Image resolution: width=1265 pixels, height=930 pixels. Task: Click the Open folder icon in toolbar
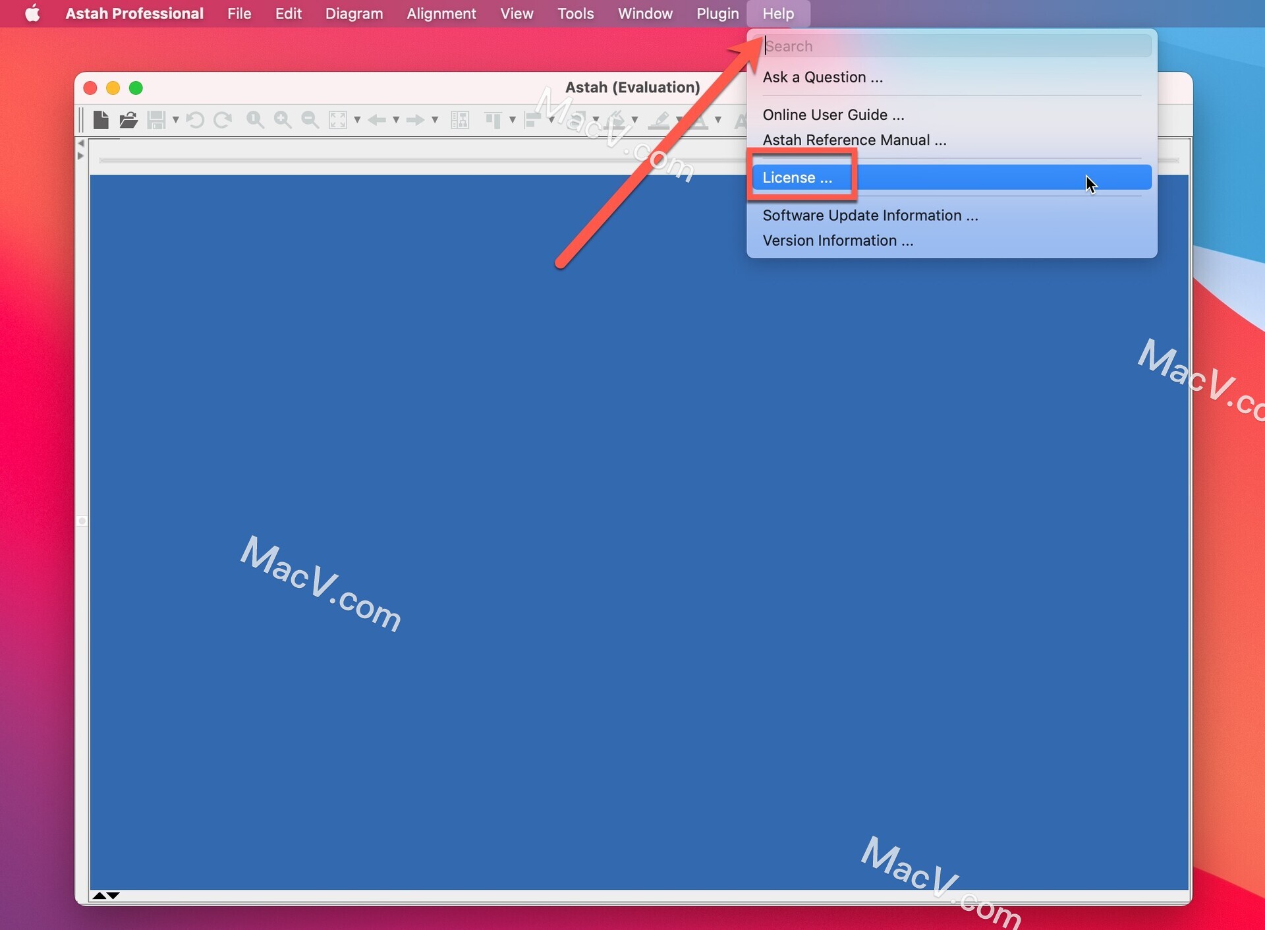[128, 120]
